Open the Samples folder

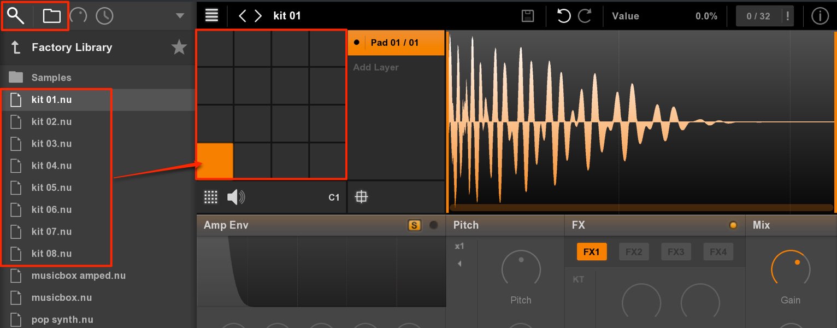pos(97,78)
